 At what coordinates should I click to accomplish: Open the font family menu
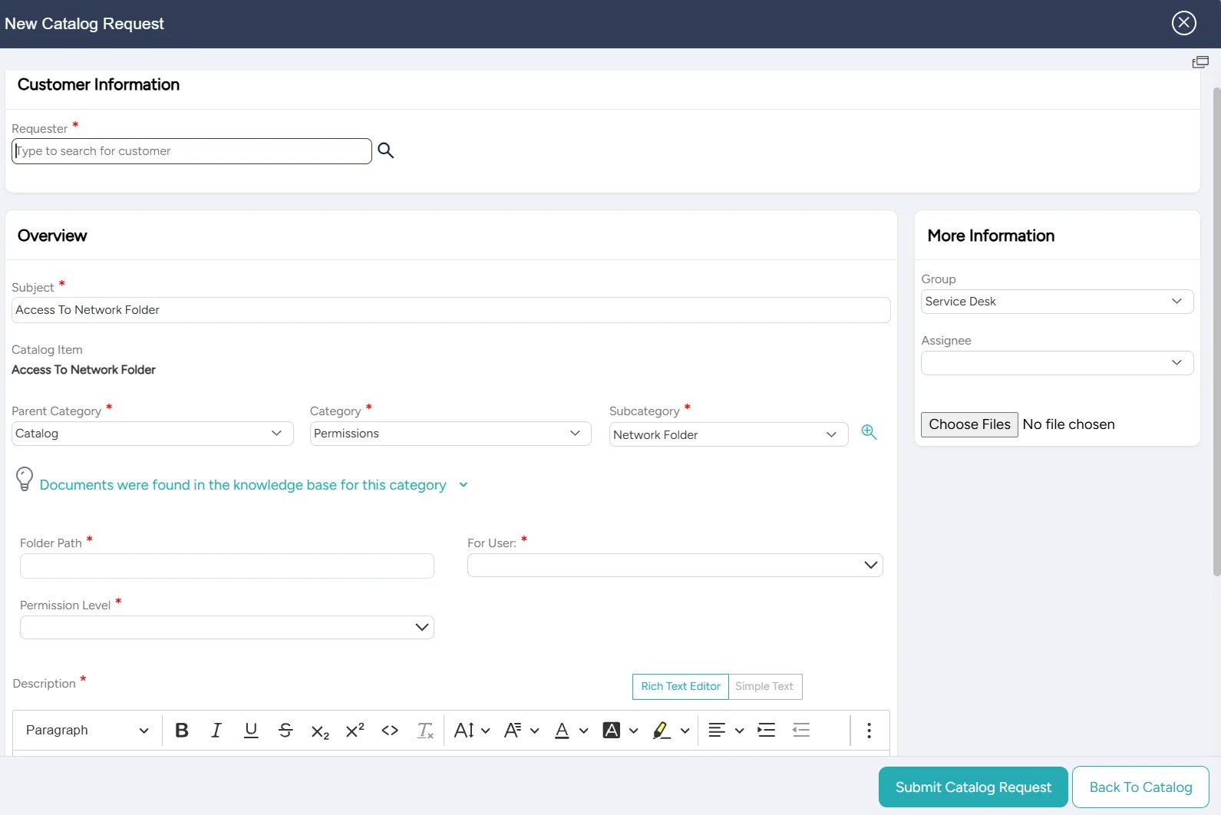[521, 731]
